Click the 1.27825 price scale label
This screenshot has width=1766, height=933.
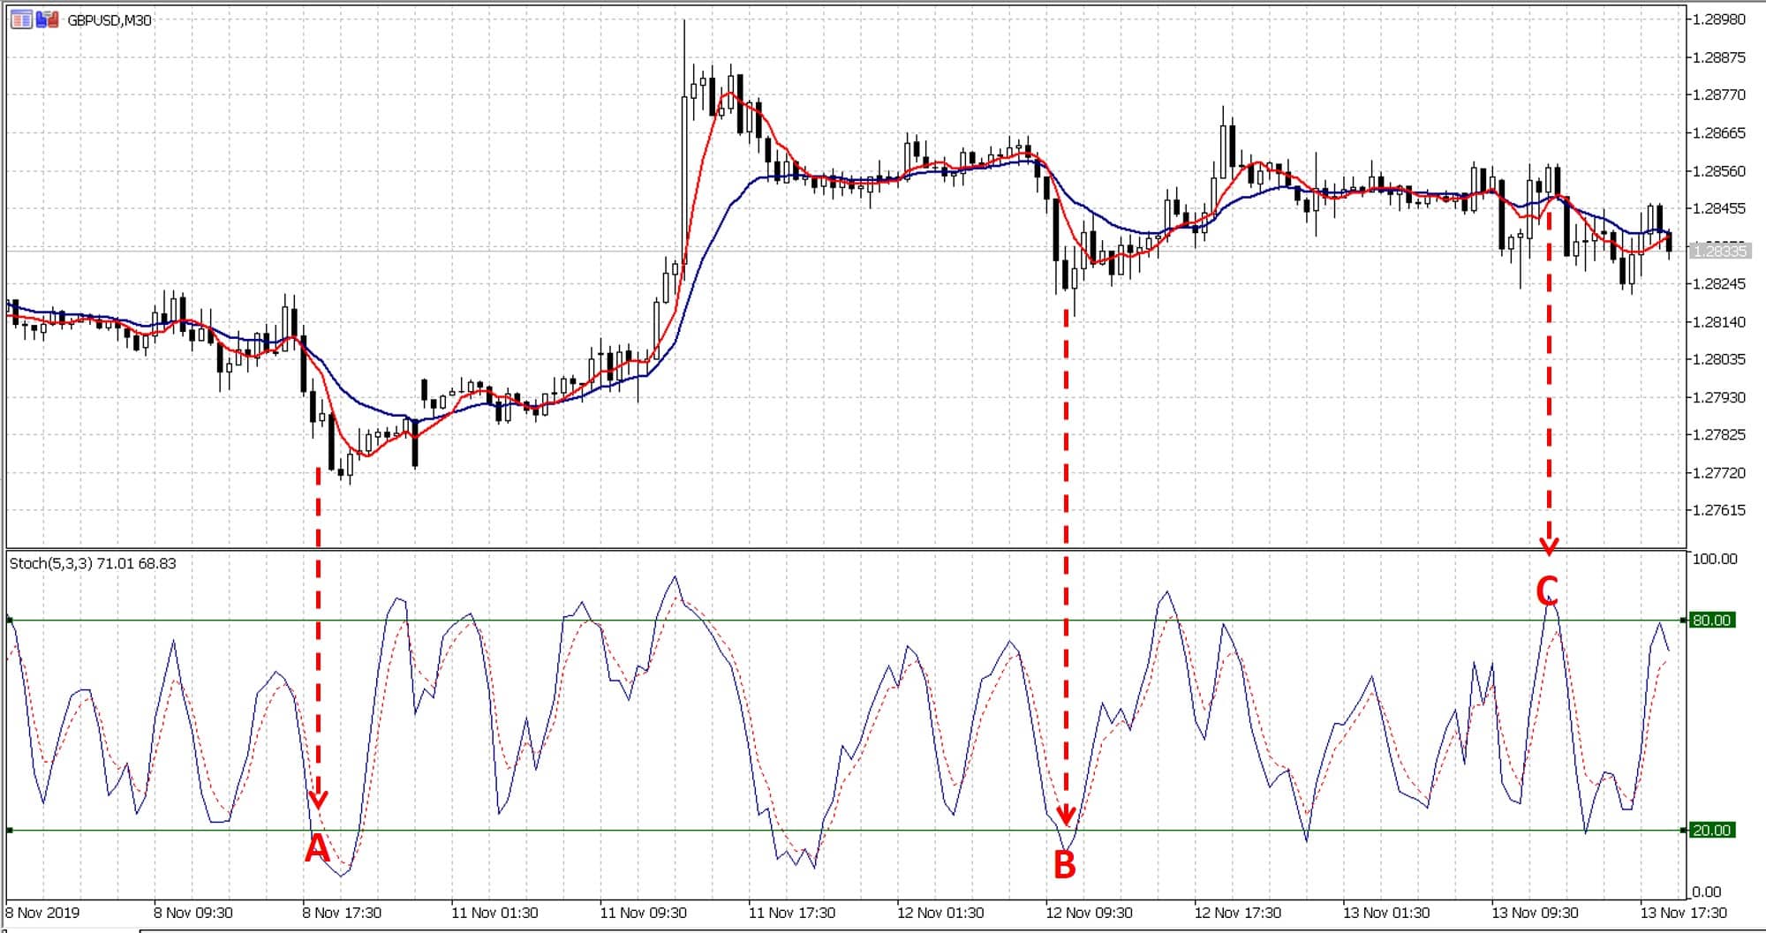pos(1719,435)
